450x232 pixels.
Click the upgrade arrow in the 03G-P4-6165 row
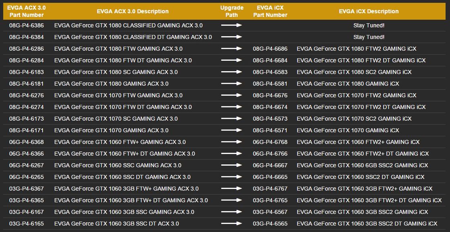tap(232, 224)
